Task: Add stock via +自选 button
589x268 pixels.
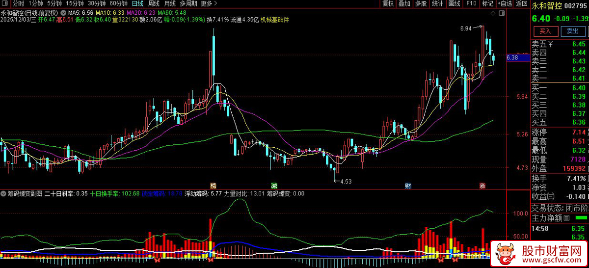Action: click(x=505, y=3)
